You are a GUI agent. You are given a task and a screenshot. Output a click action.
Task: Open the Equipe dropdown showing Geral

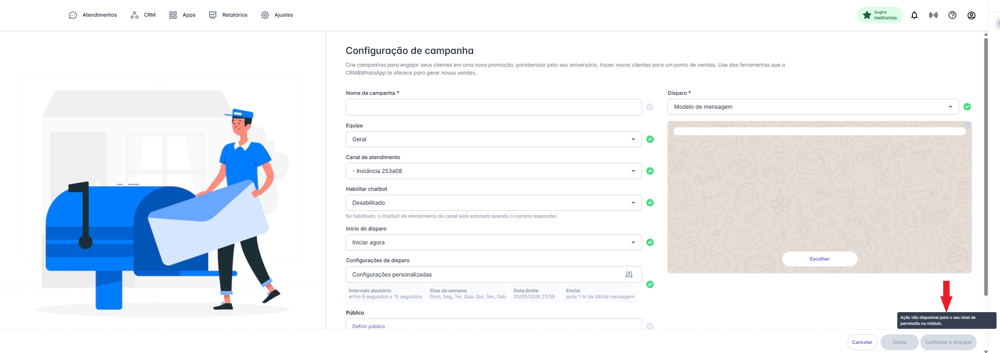pyautogui.click(x=493, y=139)
